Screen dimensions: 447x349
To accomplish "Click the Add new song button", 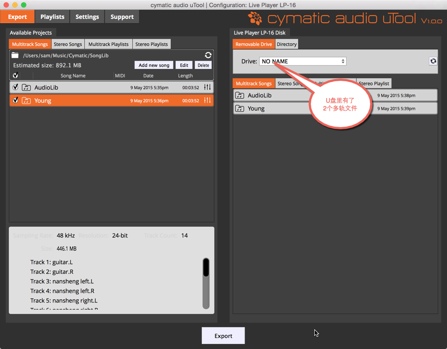I will (x=154, y=65).
